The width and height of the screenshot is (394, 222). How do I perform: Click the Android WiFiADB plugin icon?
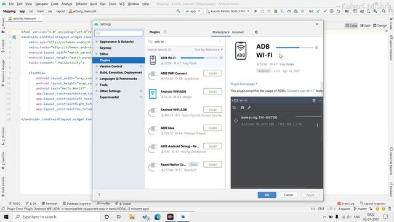pos(153,94)
